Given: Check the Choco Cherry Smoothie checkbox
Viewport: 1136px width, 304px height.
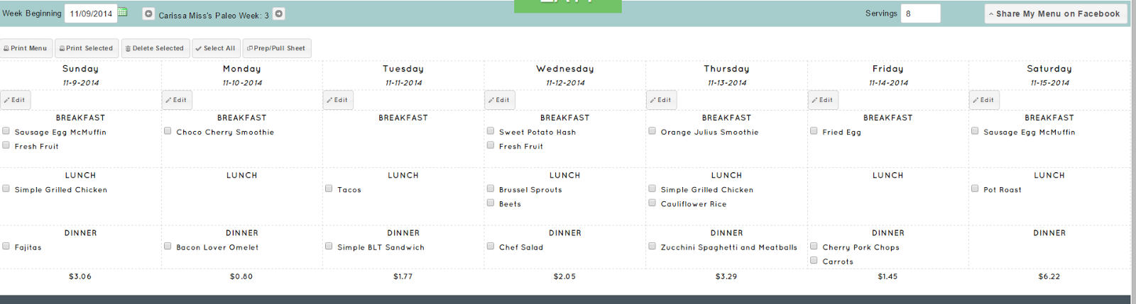Looking at the screenshot, I should (168, 131).
